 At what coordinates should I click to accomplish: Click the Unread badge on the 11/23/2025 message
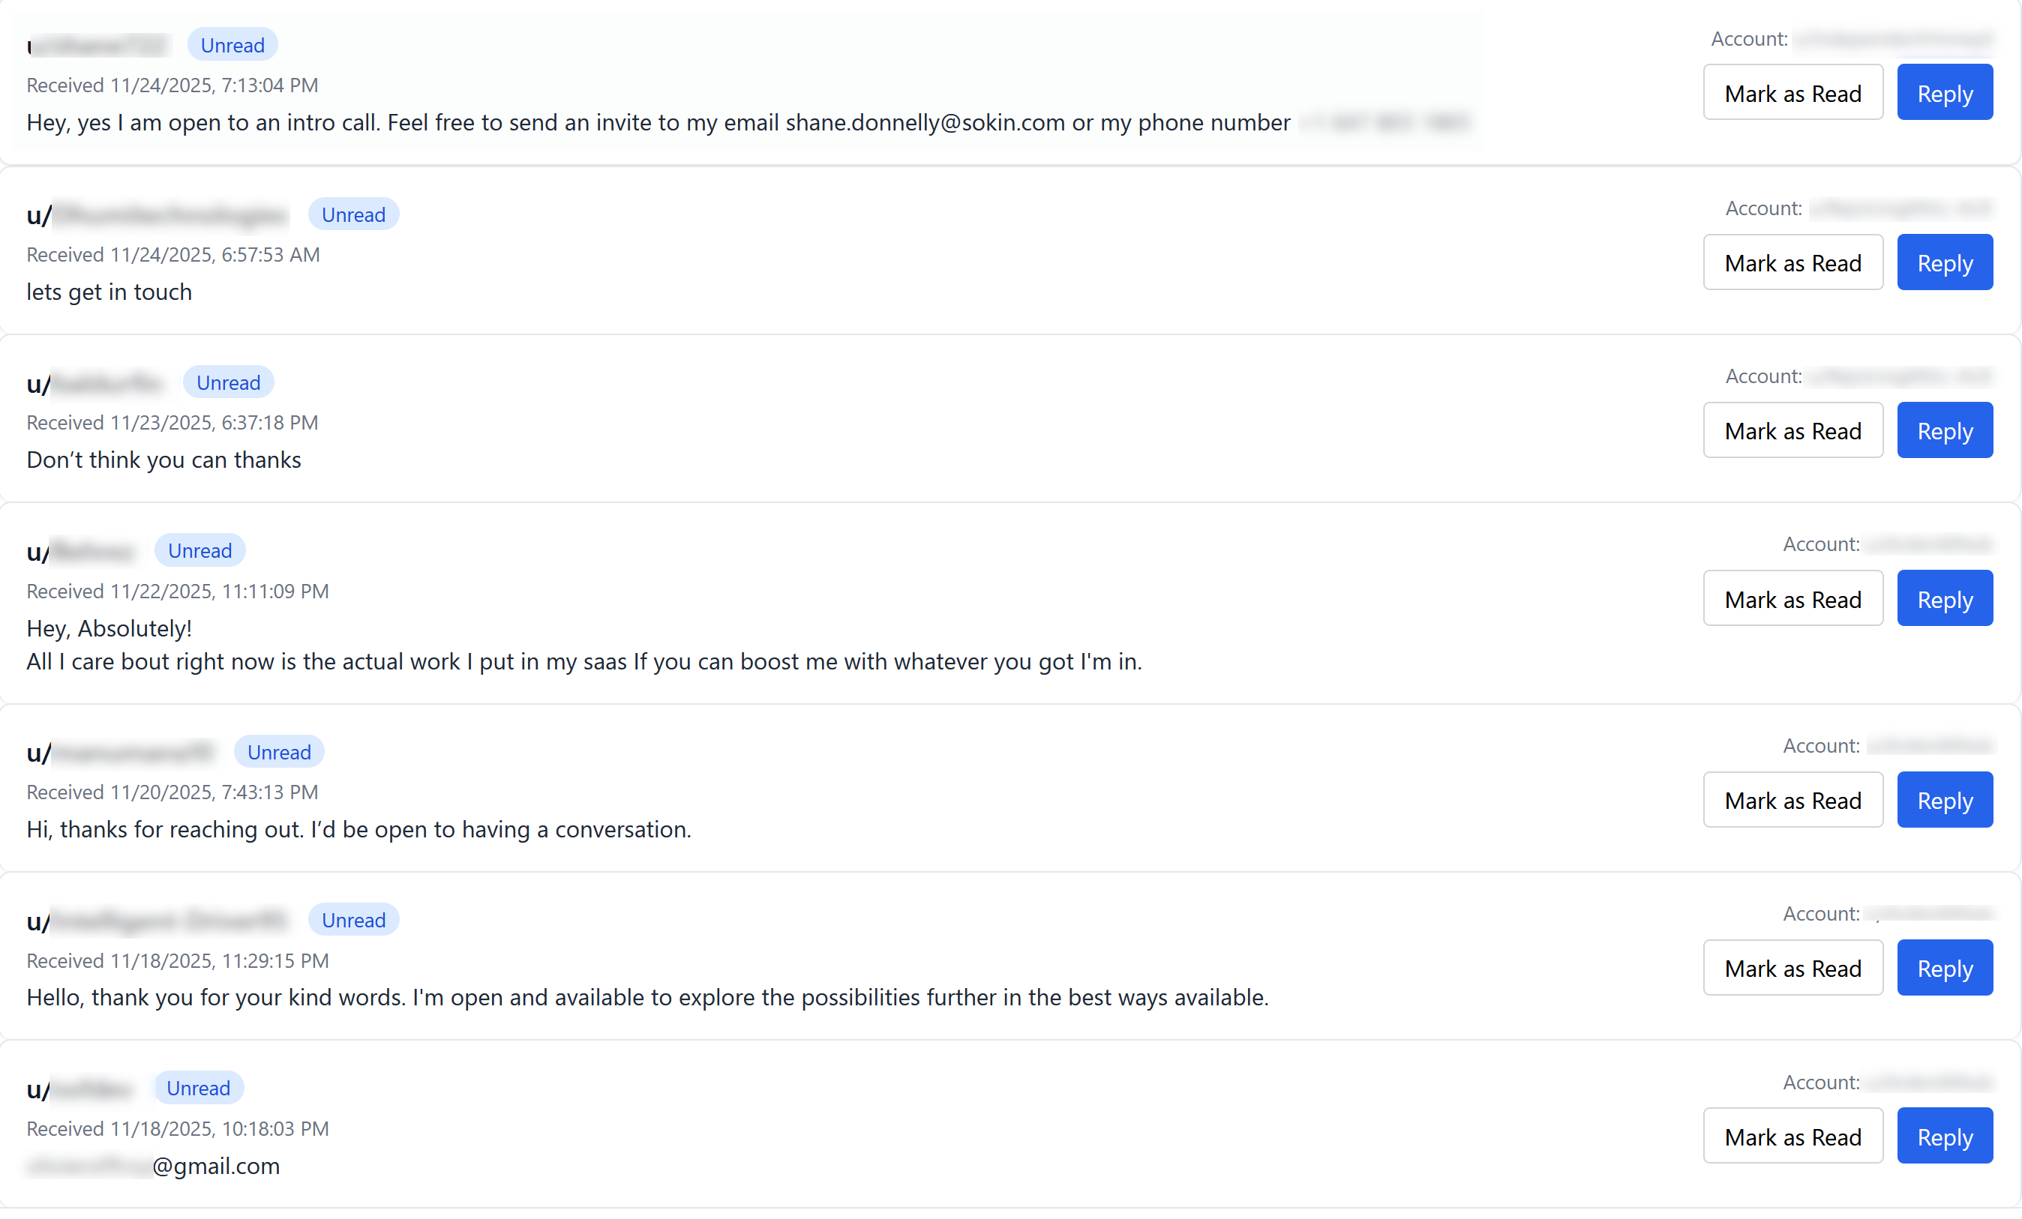pyautogui.click(x=228, y=382)
